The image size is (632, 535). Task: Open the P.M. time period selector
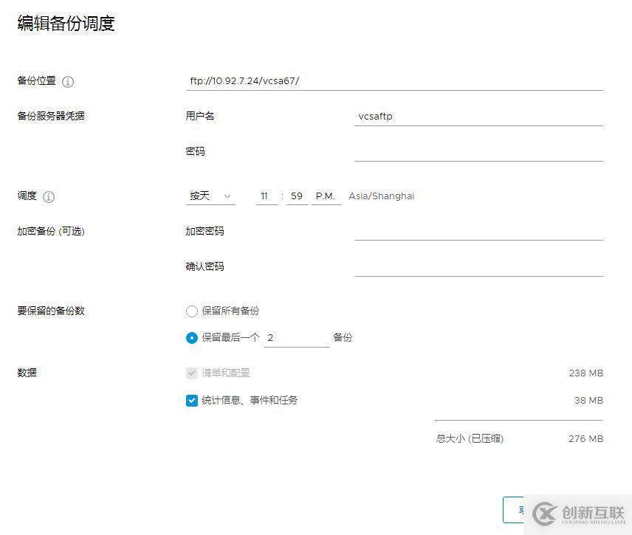click(326, 196)
